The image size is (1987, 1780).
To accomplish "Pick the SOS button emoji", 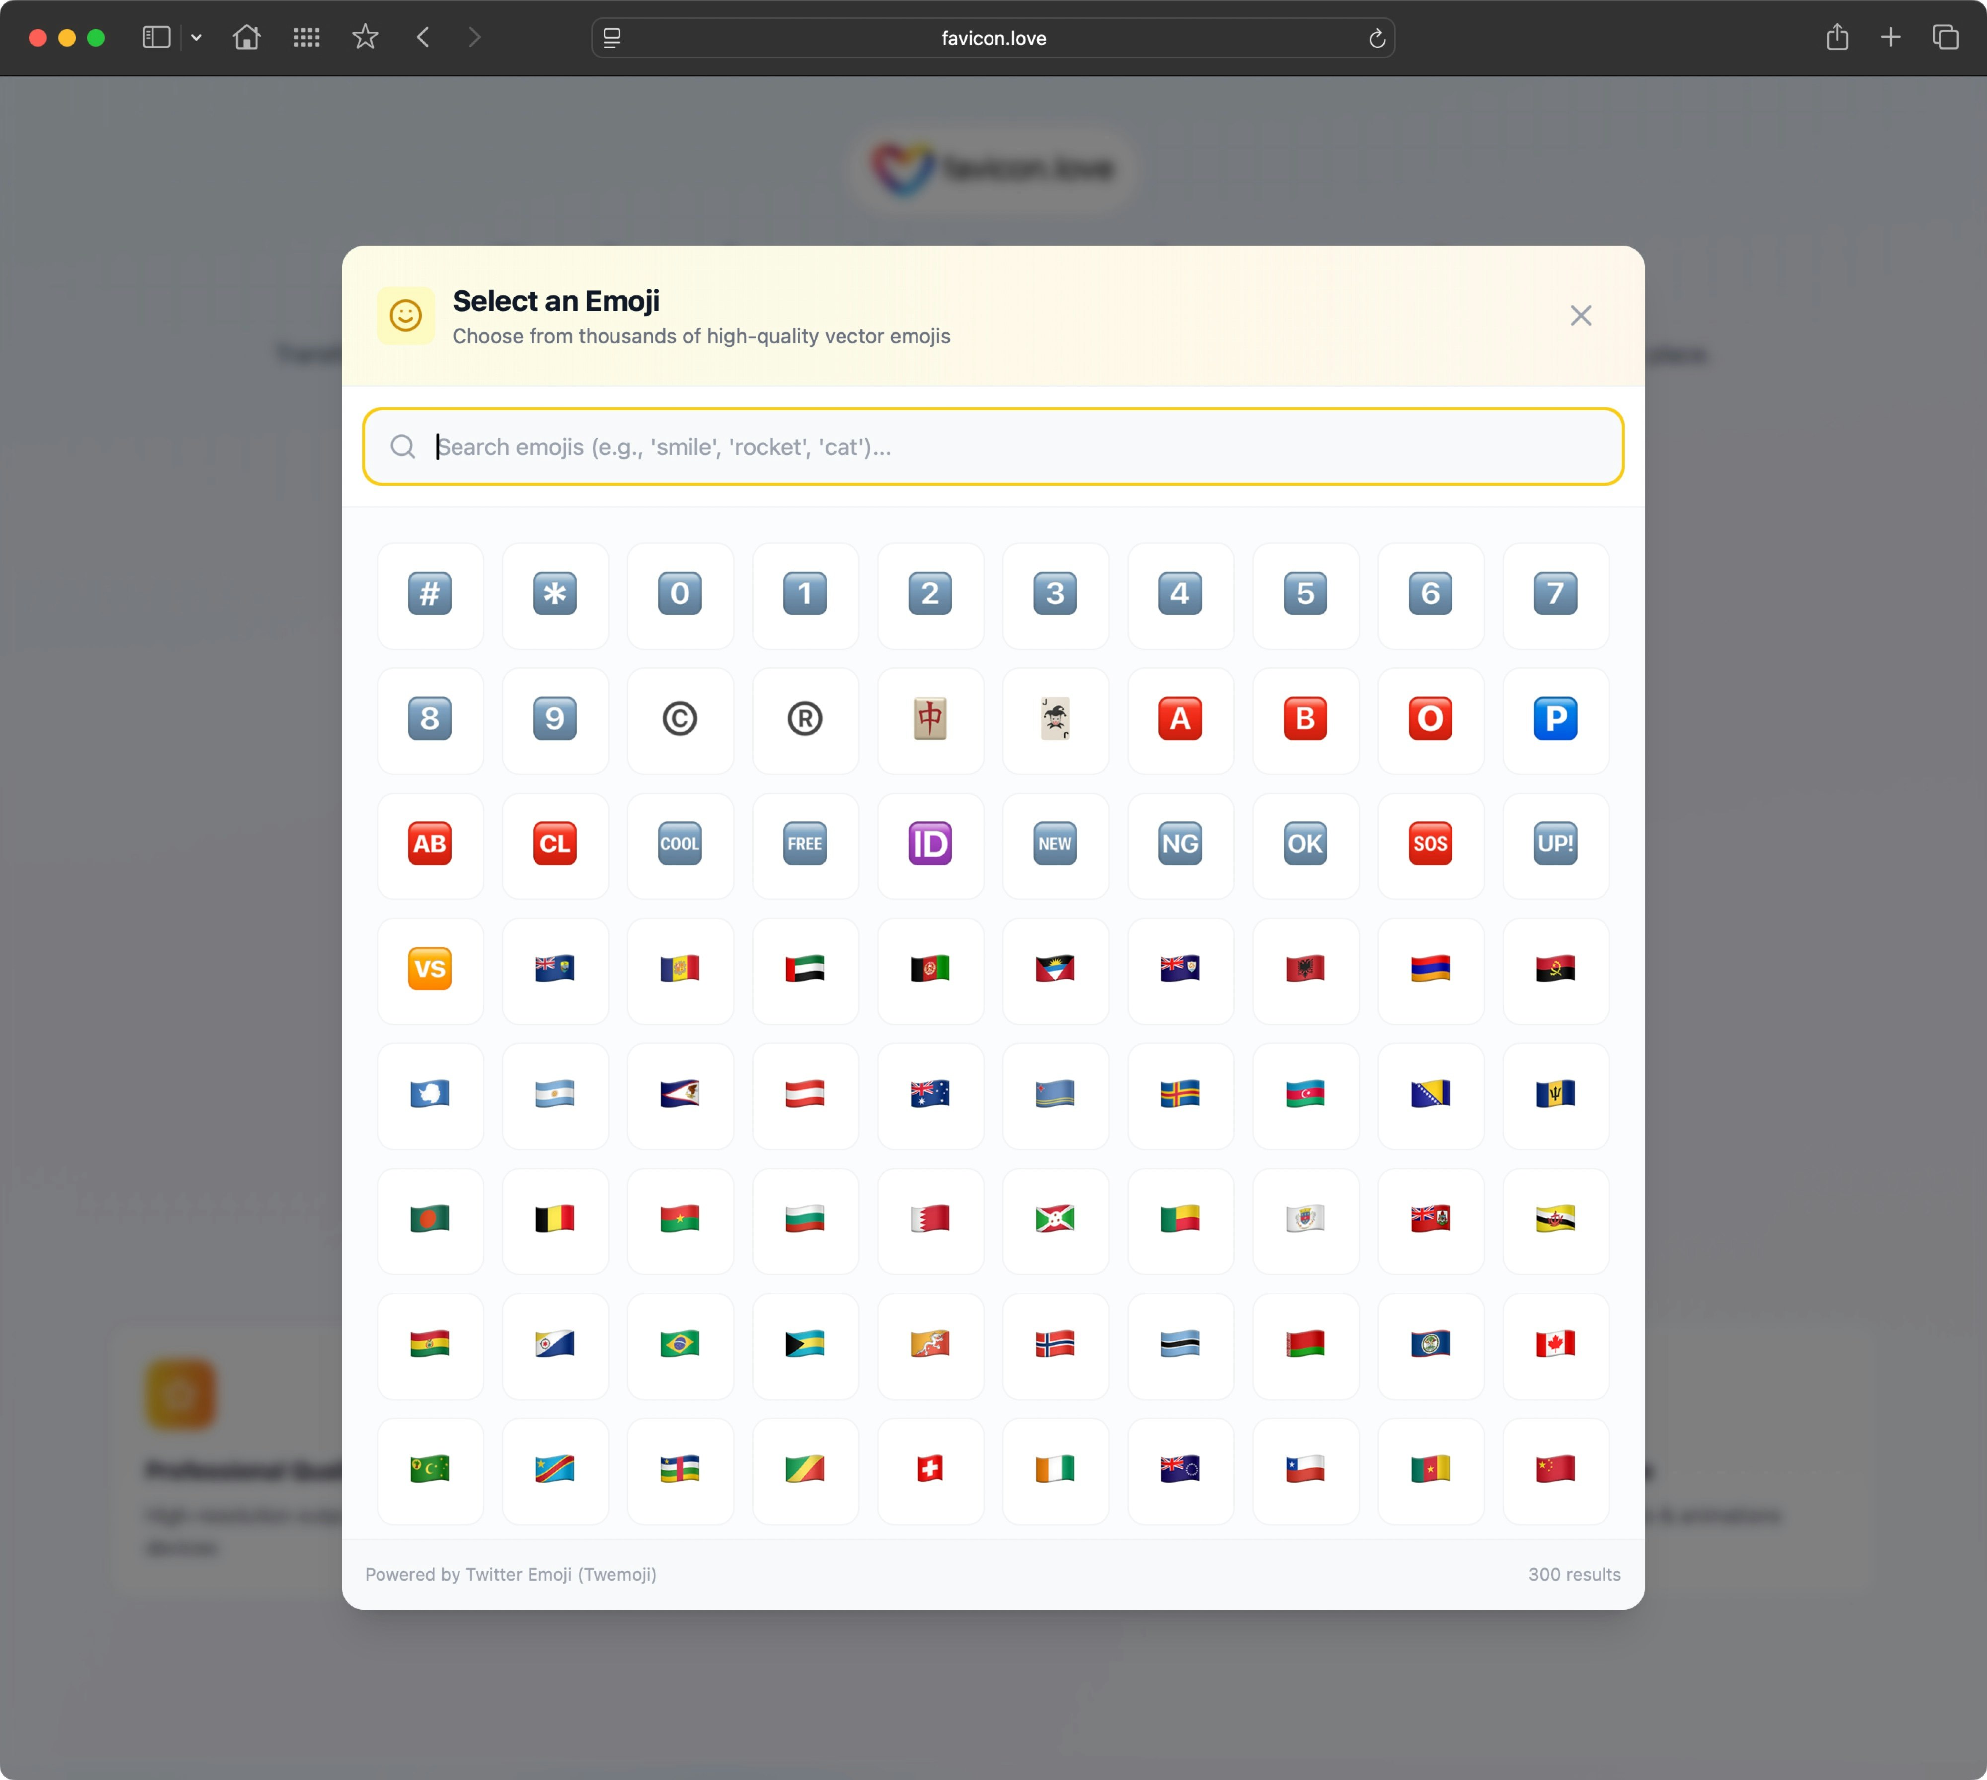I will point(1430,845).
